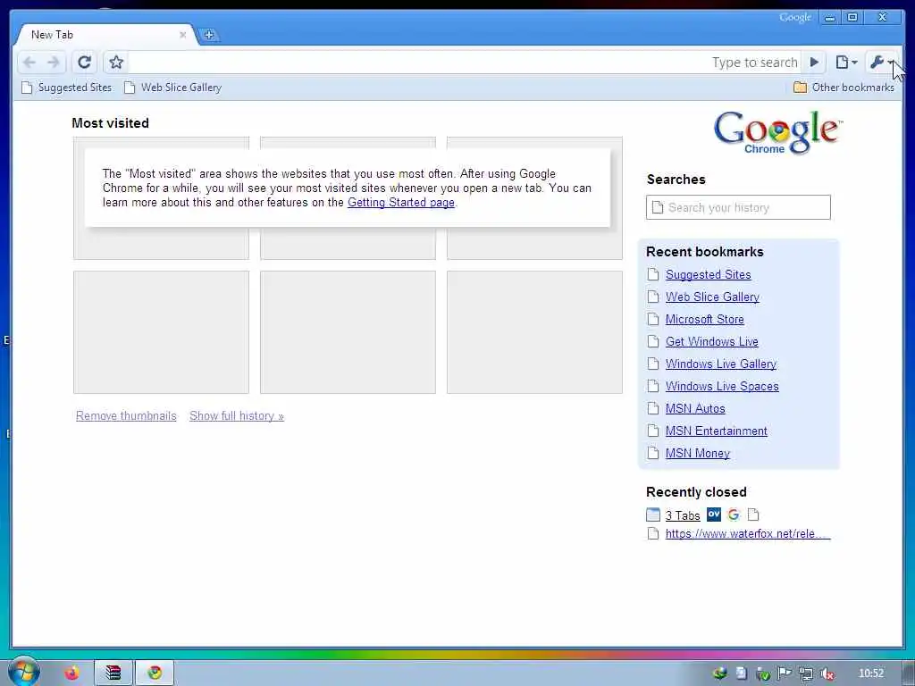Click Show full history link
Image resolution: width=915 pixels, height=686 pixels.
click(x=236, y=416)
